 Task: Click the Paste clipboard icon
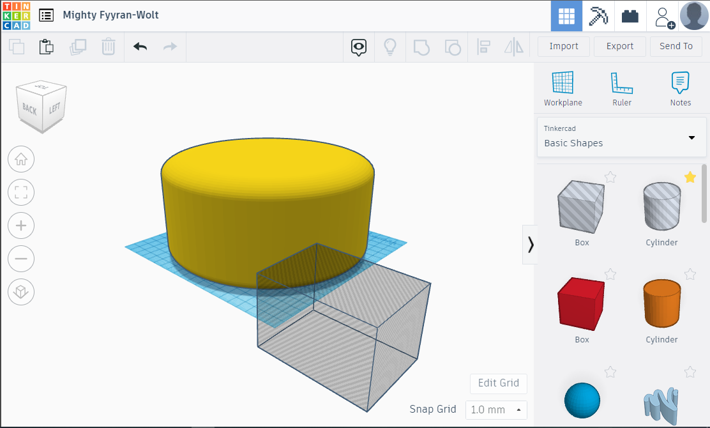coord(46,47)
